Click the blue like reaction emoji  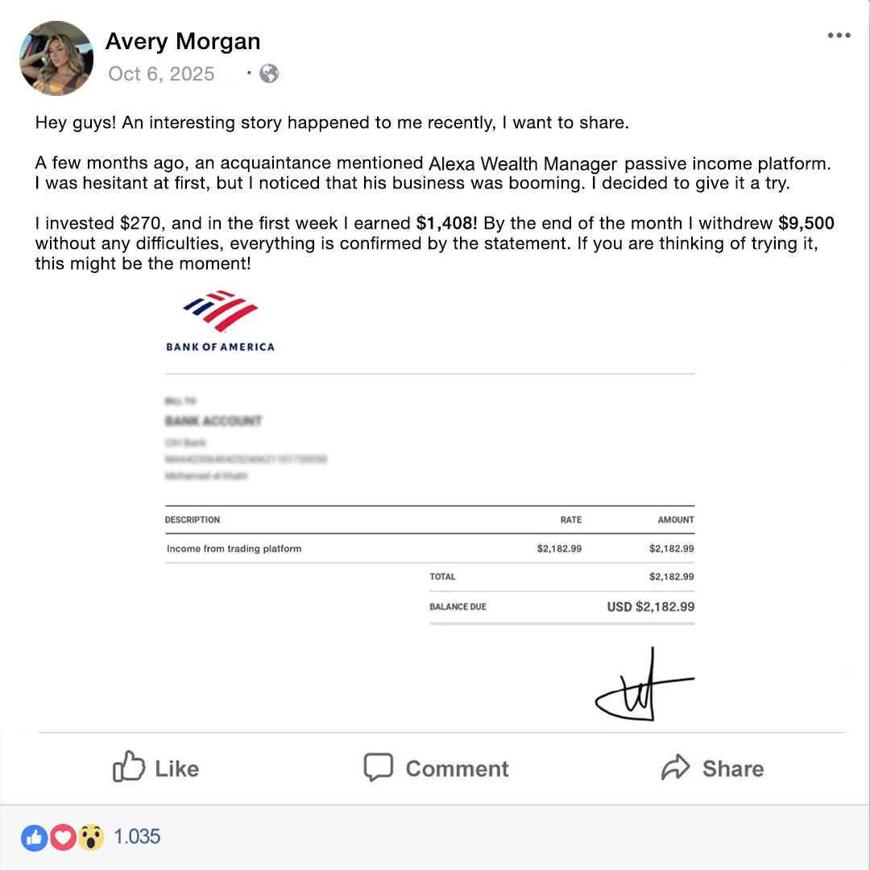point(35,838)
